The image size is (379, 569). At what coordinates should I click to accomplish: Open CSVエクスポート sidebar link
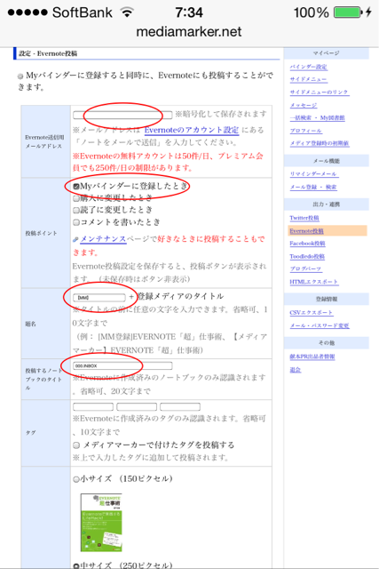point(312,313)
